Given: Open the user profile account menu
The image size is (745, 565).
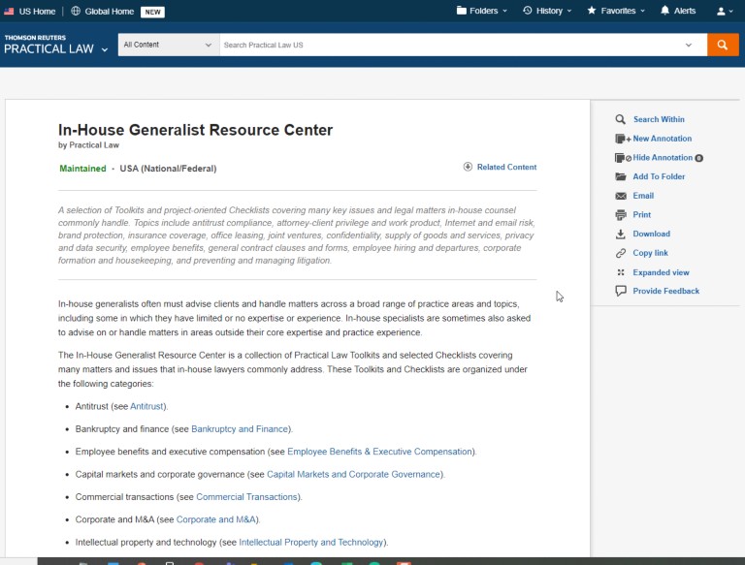Looking at the screenshot, I should [x=725, y=11].
